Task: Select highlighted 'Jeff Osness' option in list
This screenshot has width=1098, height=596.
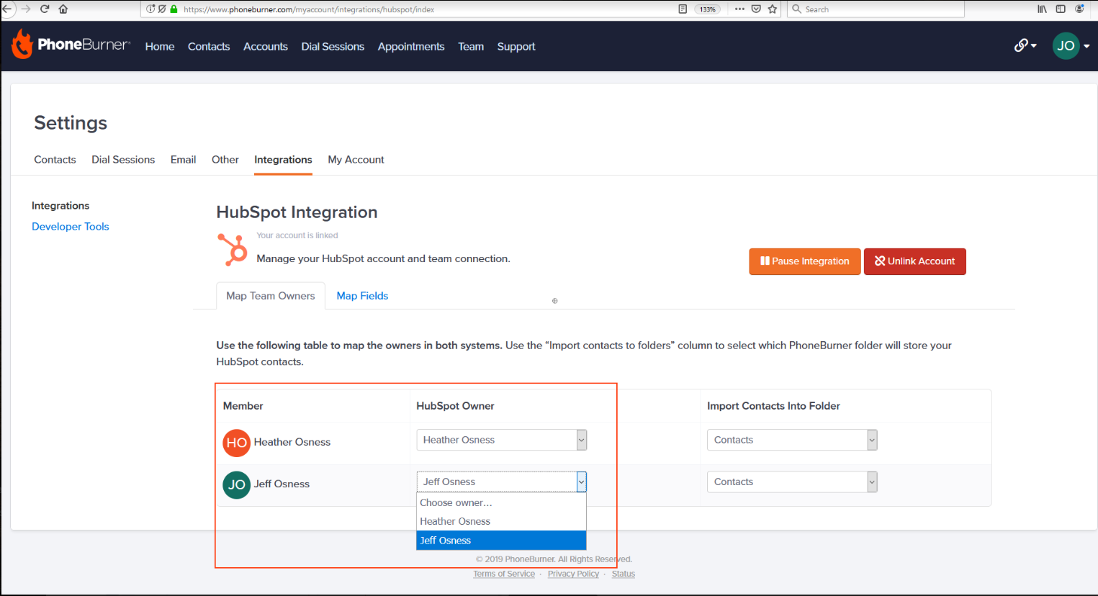Action: (x=501, y=540)
